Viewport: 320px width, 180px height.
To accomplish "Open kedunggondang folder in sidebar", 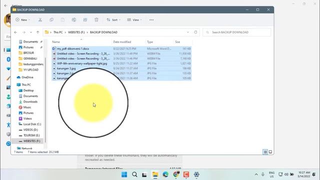I will click(x=30, y=64).
